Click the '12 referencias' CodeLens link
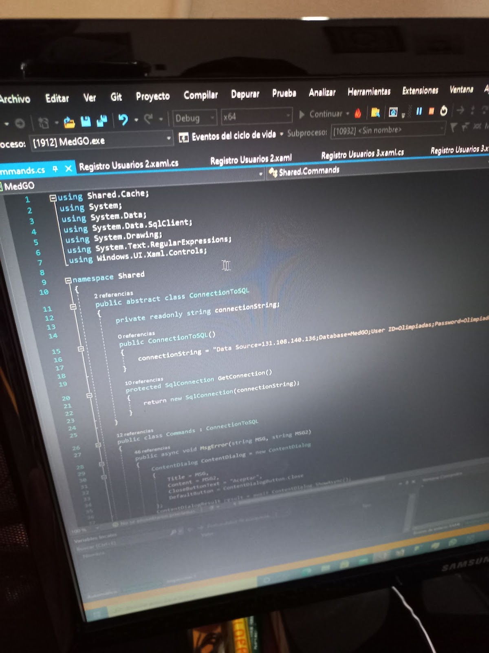This screenshot has height=653, width=489. pos(135,433)
